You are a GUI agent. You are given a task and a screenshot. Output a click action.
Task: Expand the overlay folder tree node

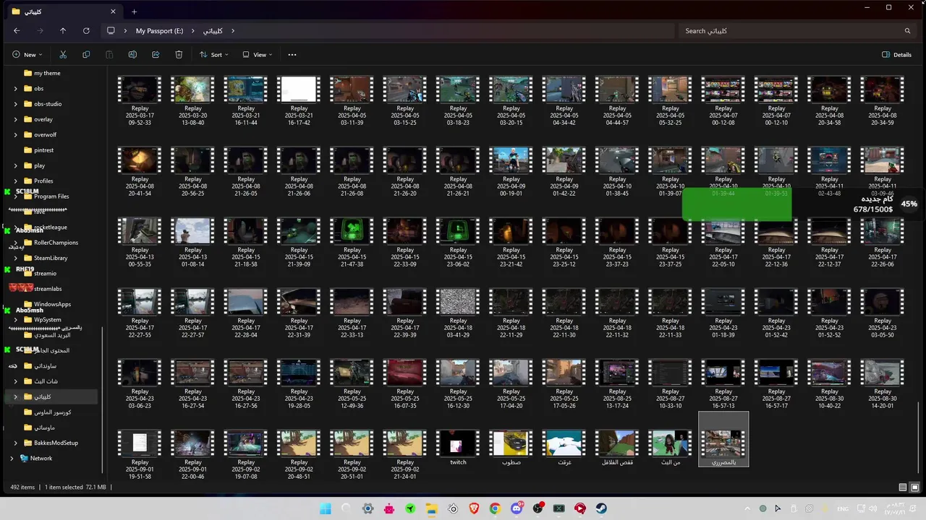pyautogui.click(x=15, y=119)
